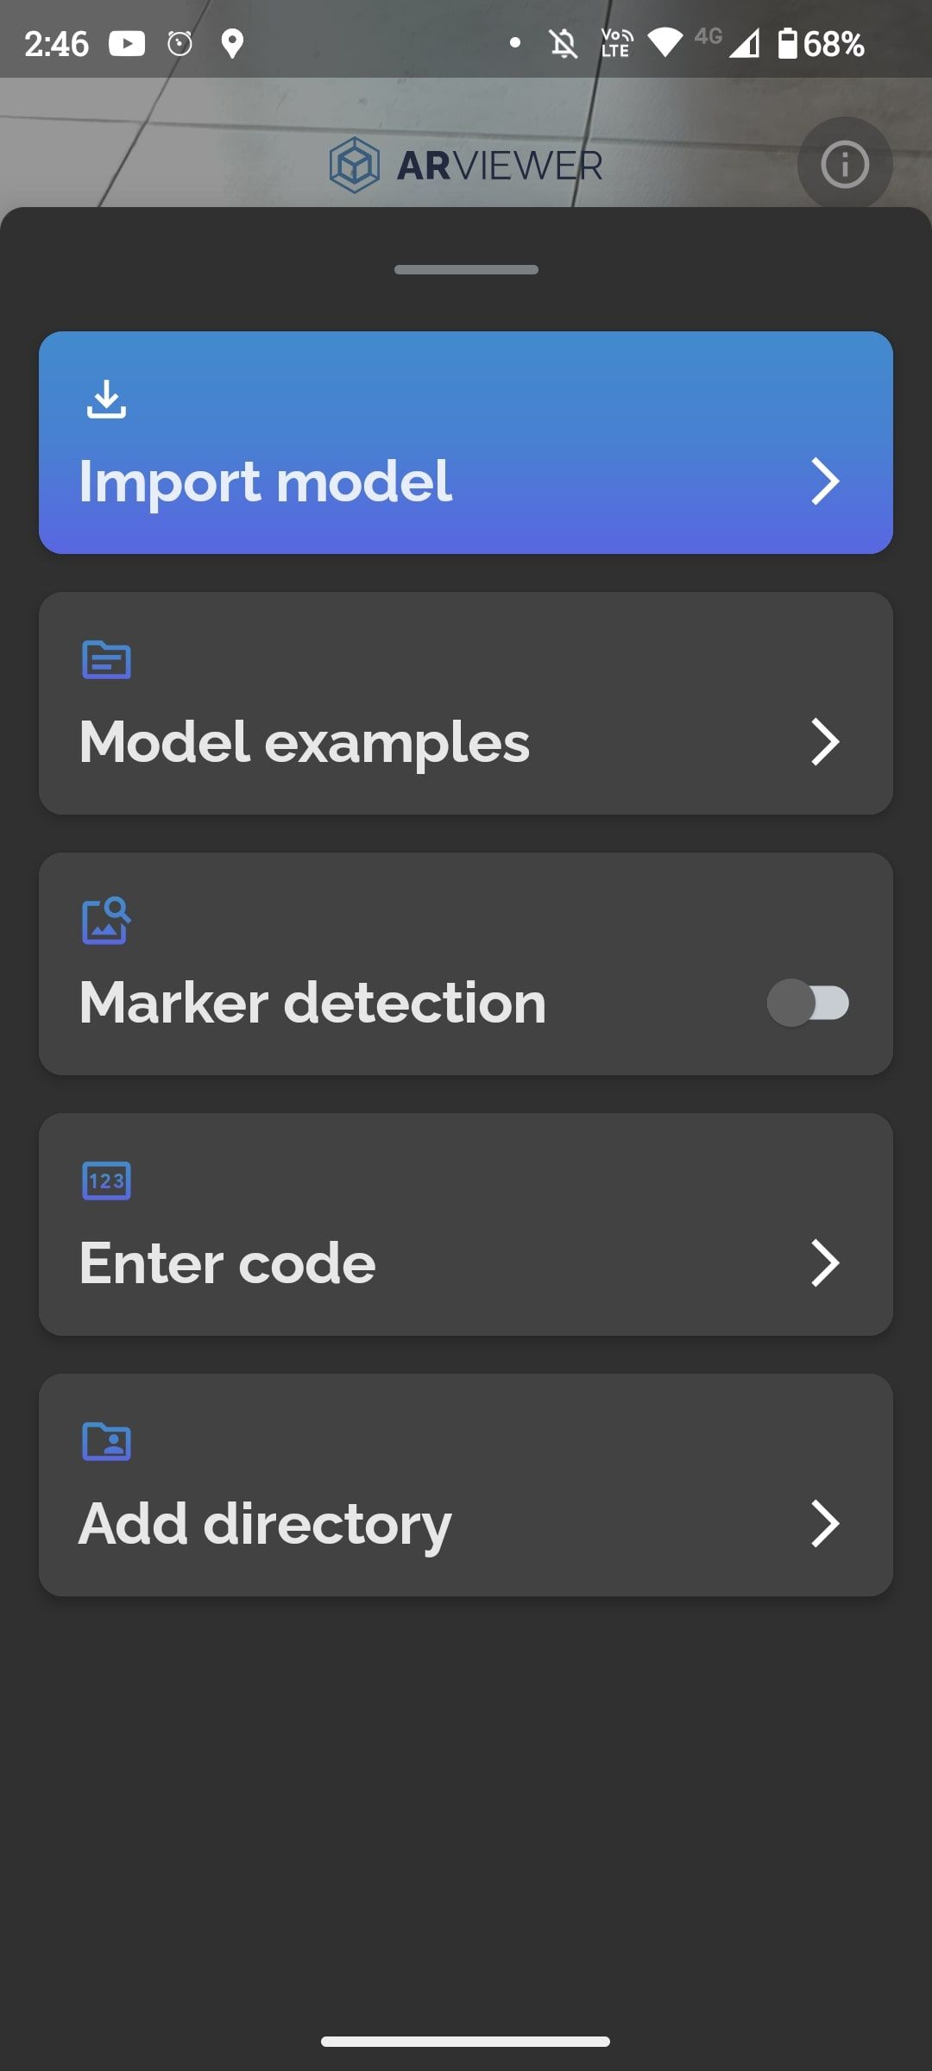Screen dimensions: 932x2071
Task: Tap the YouTube notification icon in status bar
Action: (x=127, y=43)
